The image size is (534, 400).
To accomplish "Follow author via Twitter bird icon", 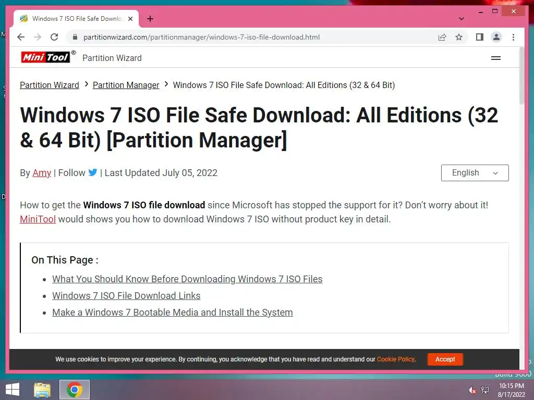I will click(x=93, y=172).
